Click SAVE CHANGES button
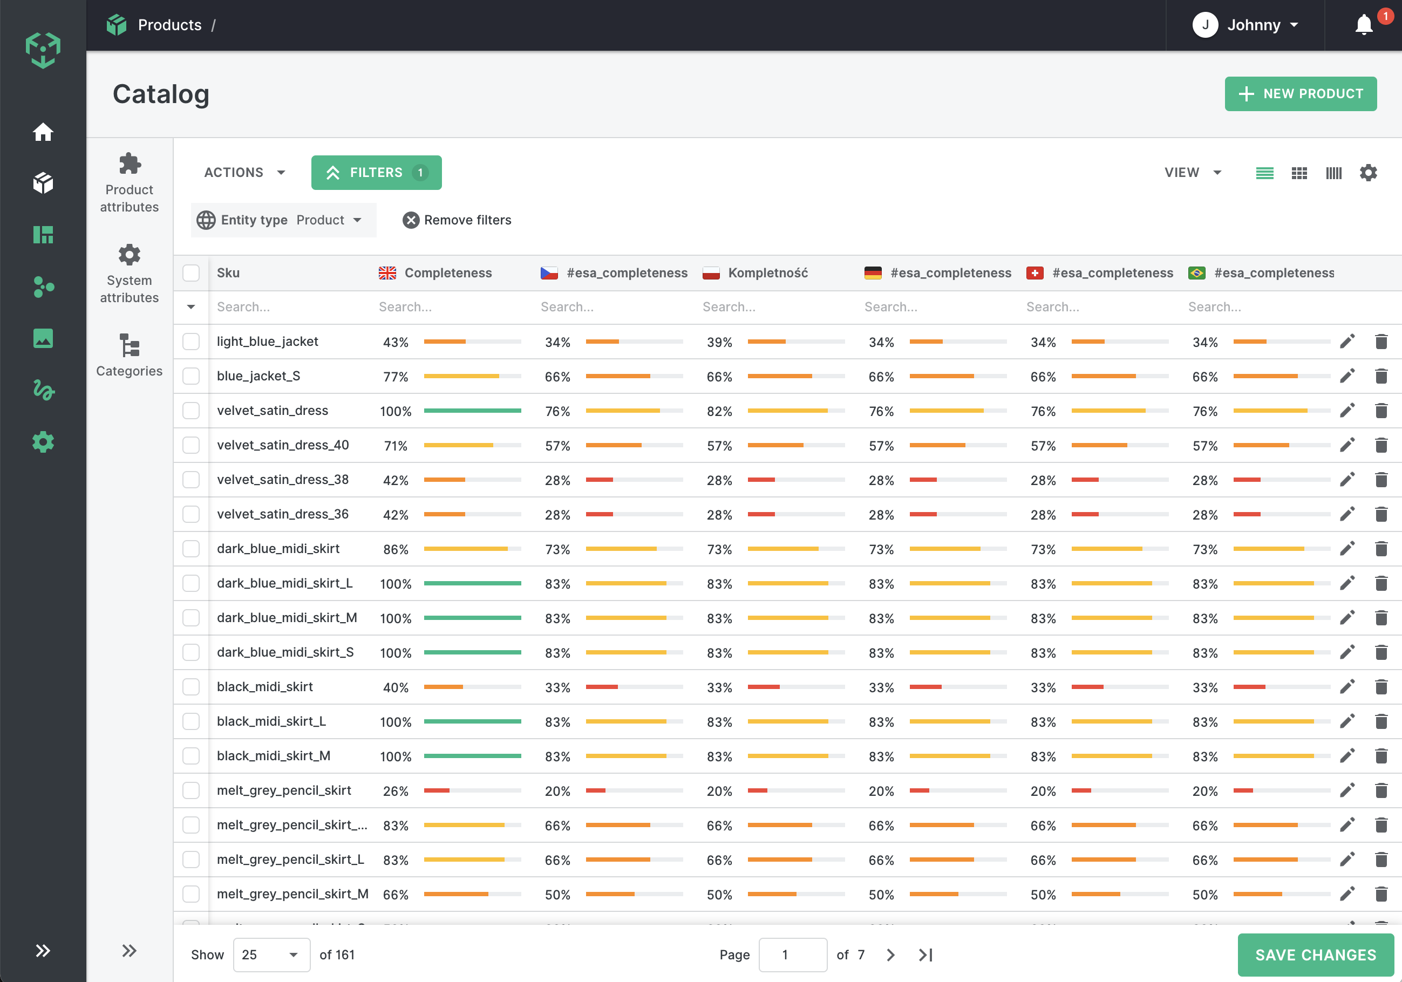 [1315, 955]
